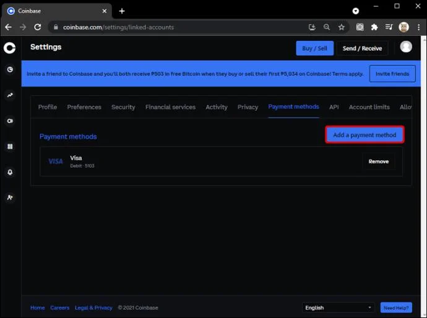Open the reading list icon in the browser toolbar
Viewport: 427px width, 318px height.
[360, 27]
